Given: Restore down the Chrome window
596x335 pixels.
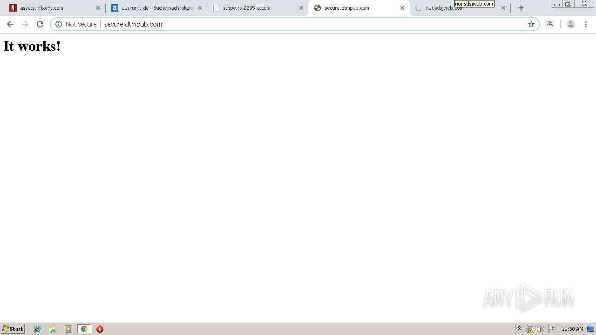Looking at the screenshot, I should point(569,4).
